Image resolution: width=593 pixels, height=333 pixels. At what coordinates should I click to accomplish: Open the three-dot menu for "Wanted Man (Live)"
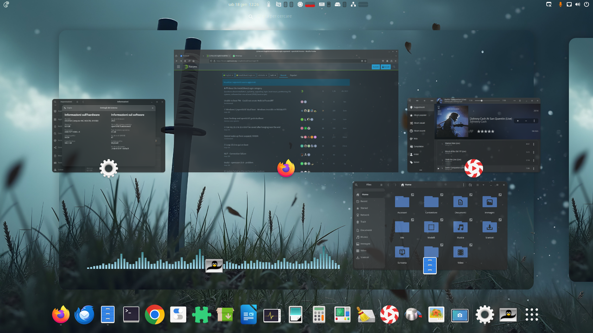(x=534, y=143)
